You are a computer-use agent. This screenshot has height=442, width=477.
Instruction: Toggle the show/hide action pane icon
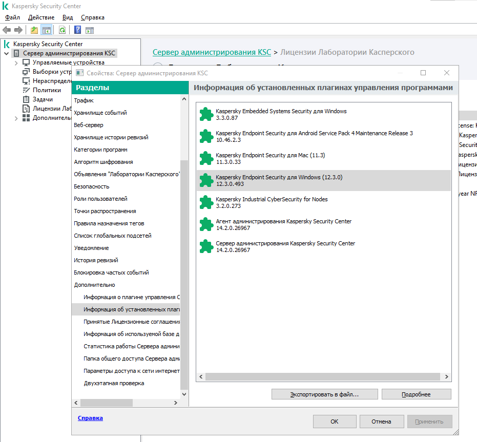[x=90, y=30]
